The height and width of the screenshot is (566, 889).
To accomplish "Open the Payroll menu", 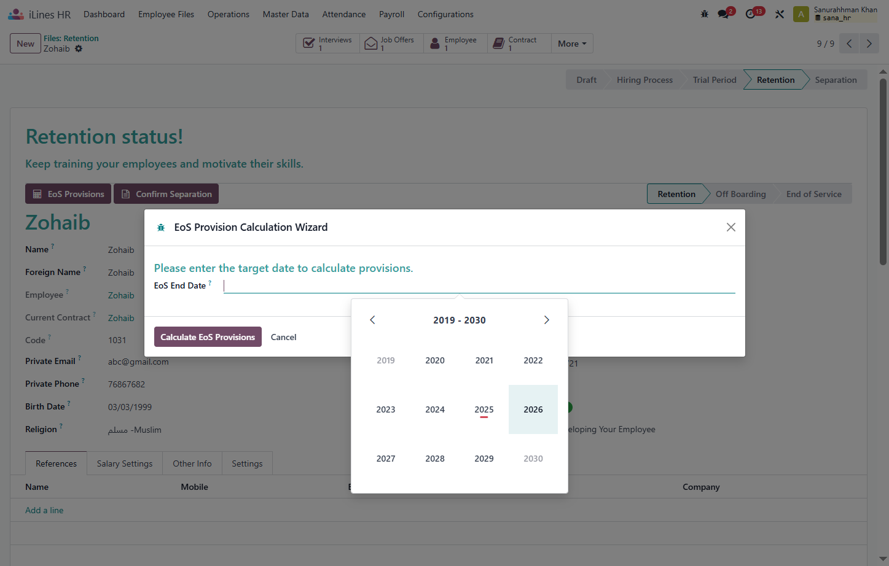I will pyautogui.click(x=392, y=14).
